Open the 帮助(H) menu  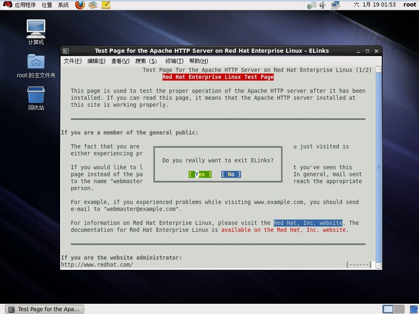(x=198, y=61)
